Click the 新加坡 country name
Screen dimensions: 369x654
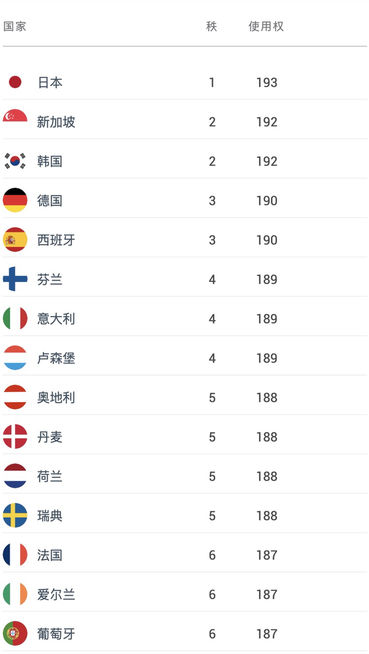(56, 122)
